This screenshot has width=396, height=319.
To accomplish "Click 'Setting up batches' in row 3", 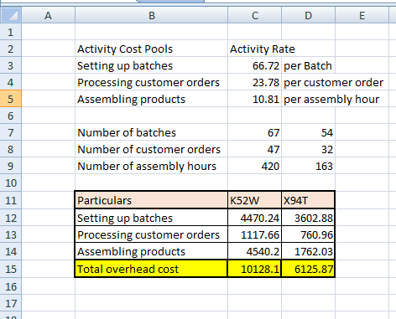I will (x=152, y=65).
